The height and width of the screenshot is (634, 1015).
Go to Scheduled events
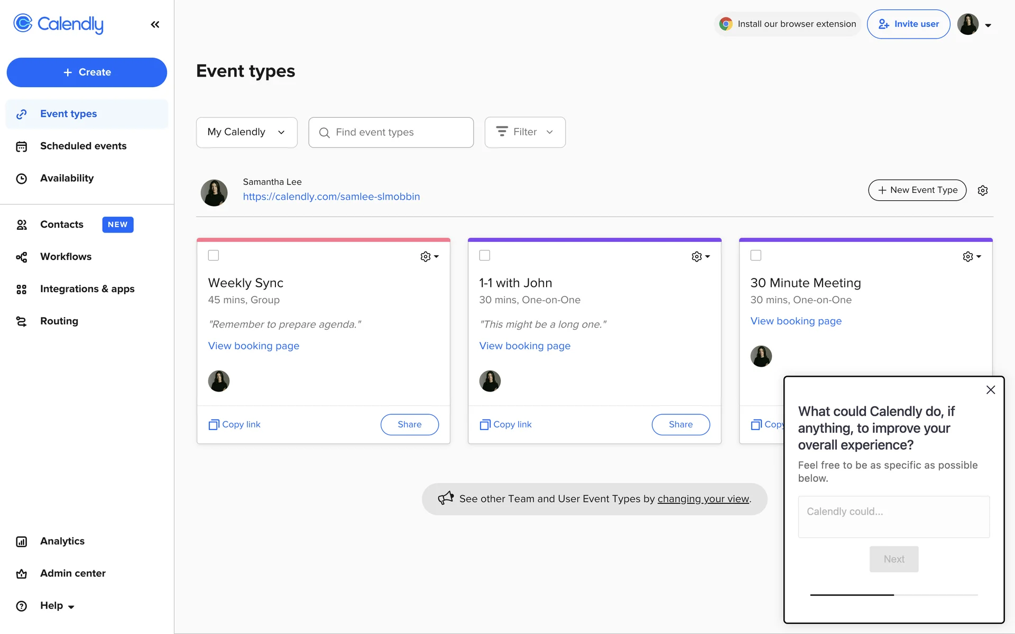click(x=83, y=146)
